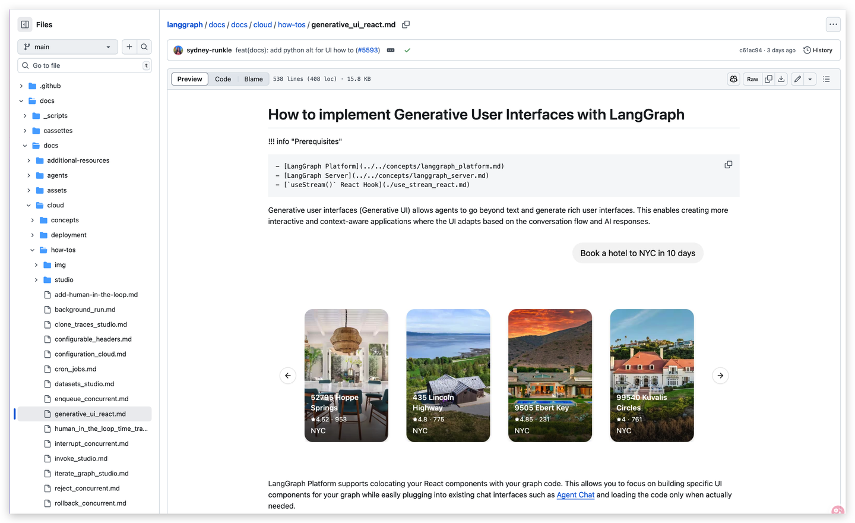Screen dimensions: 855x523
Task: Open Copilot icon in file toolbar
Action: (x=734, y=79)
